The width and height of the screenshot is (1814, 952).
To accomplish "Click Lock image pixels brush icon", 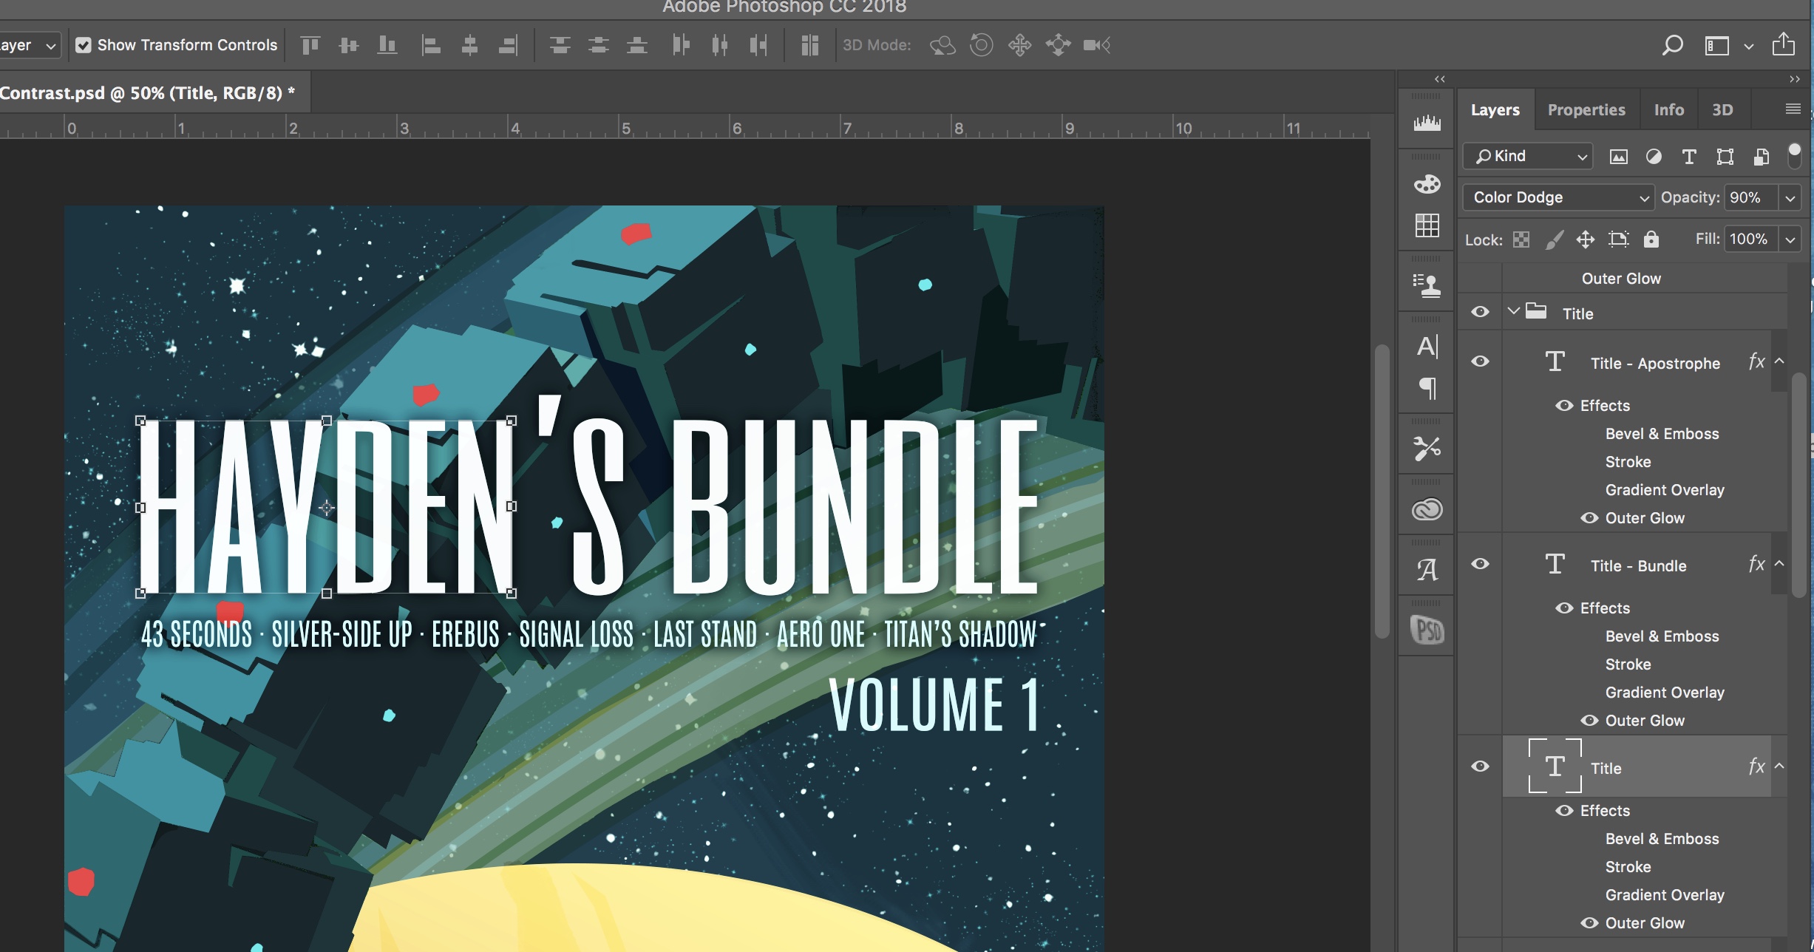I will coord(1555,239).
